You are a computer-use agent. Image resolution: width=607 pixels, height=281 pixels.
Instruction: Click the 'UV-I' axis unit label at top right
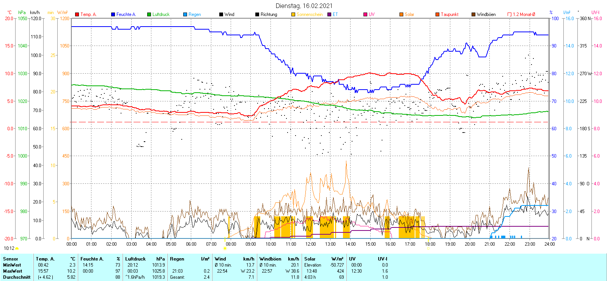595,13
